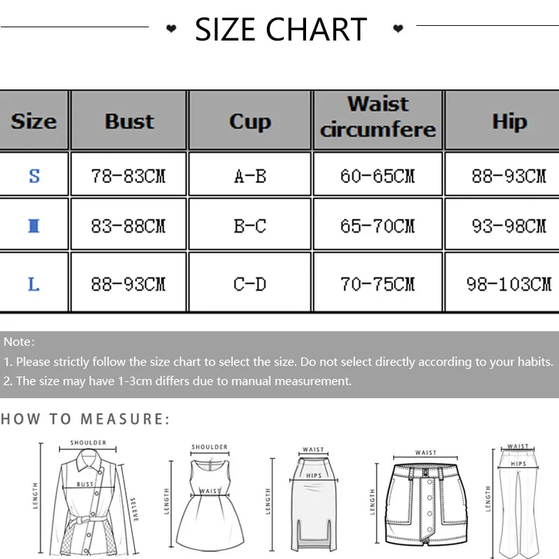Click the Waist circumference column header
559x559 pixels.
pos(378,117)
